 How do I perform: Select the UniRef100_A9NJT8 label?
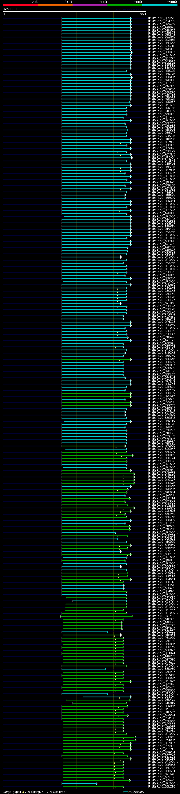pyautogui.click(x=161, y=95)
